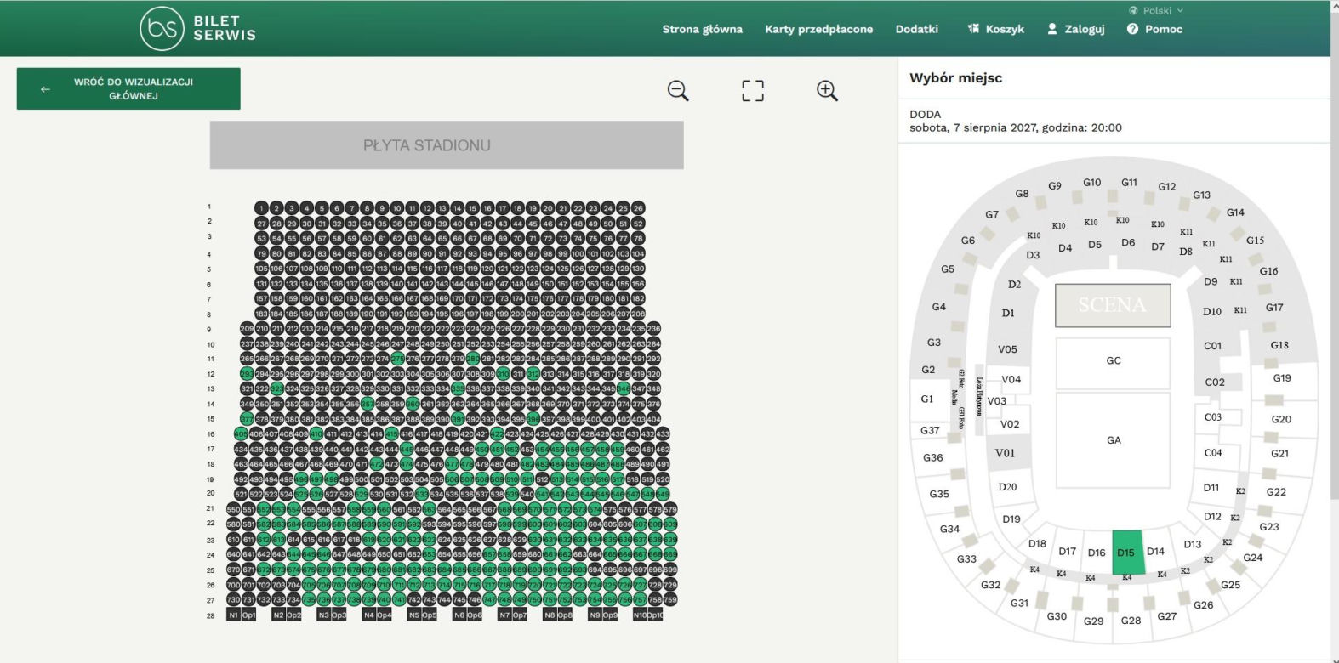Click the Bilet Serwis logo
Viewport: 1339px width, 663px height.
coord(198,28)
